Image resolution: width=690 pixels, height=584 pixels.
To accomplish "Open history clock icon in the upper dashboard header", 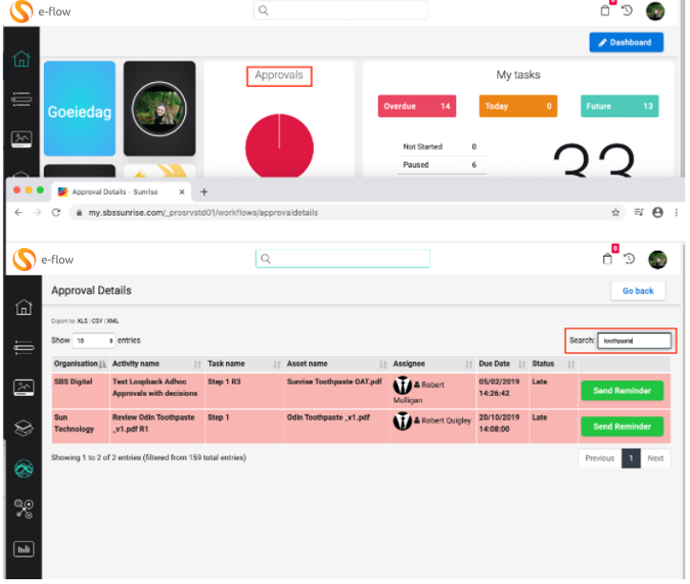I will [x=627, y=10].
